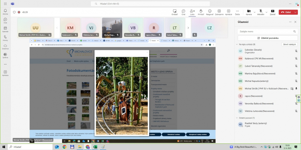
Task: Raise hand with the Prihlásiť button
Action: [x=201, y=12]
